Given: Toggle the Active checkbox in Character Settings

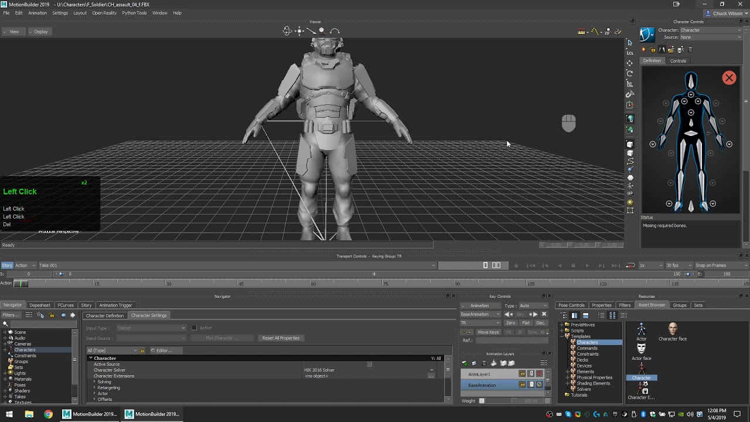Looking at the screenshot, I should pyautogui.click(x=194, y=328).
